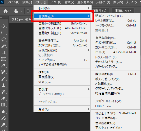Open カンバスサイズ(S)... dialog
The width and height of the screenshot is (141, 131).
62,45
